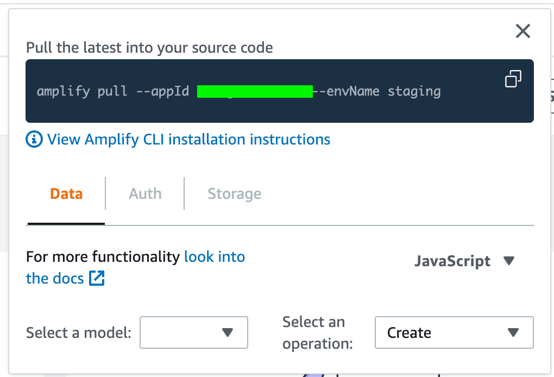Open the operation dropdown showing Create

coord(454,332)
